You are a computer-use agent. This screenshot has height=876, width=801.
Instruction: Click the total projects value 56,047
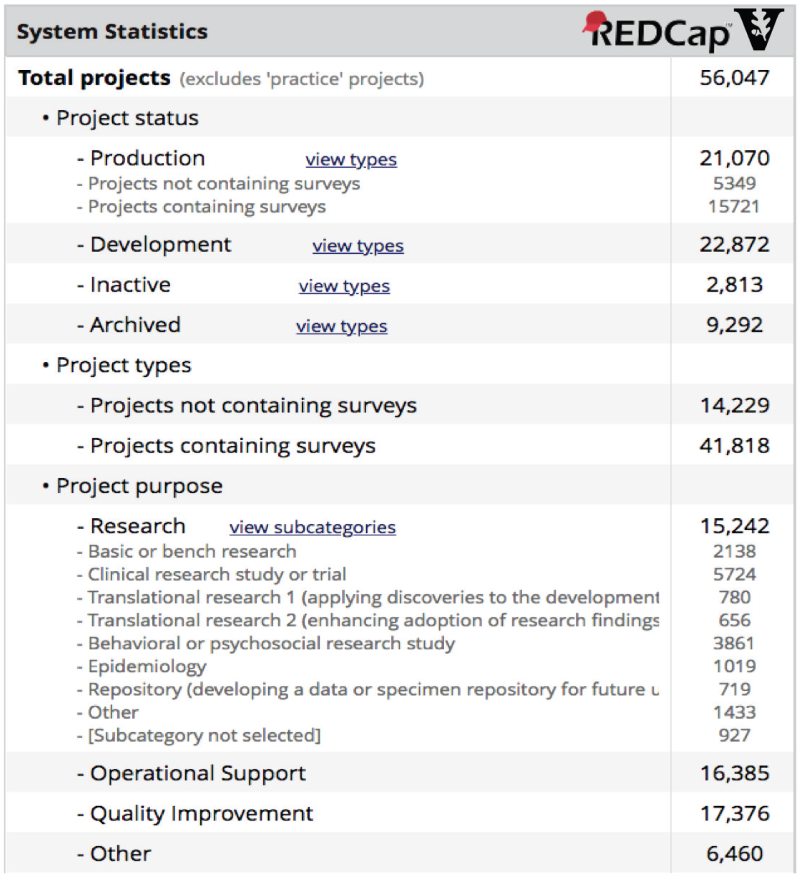[x=734, y=78]
